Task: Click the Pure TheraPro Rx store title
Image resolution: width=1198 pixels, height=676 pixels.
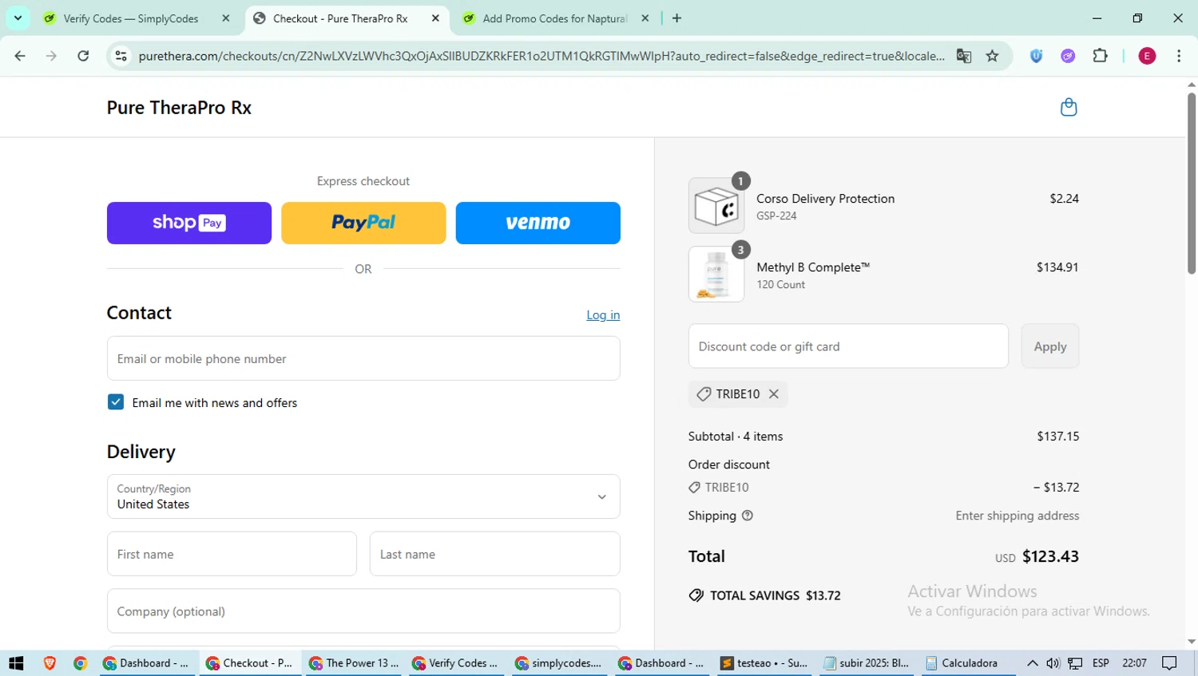Action: (179, 108)
